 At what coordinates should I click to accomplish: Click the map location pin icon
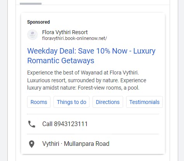[31, 144]
